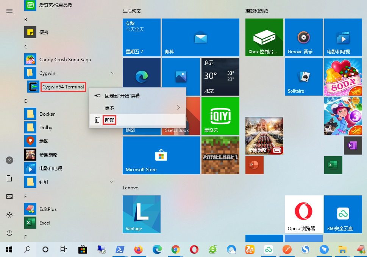The width and height of the screenshot is (367, 257).
Task: Open the Lenovo Vantage tile
Action: pos(141,214)
